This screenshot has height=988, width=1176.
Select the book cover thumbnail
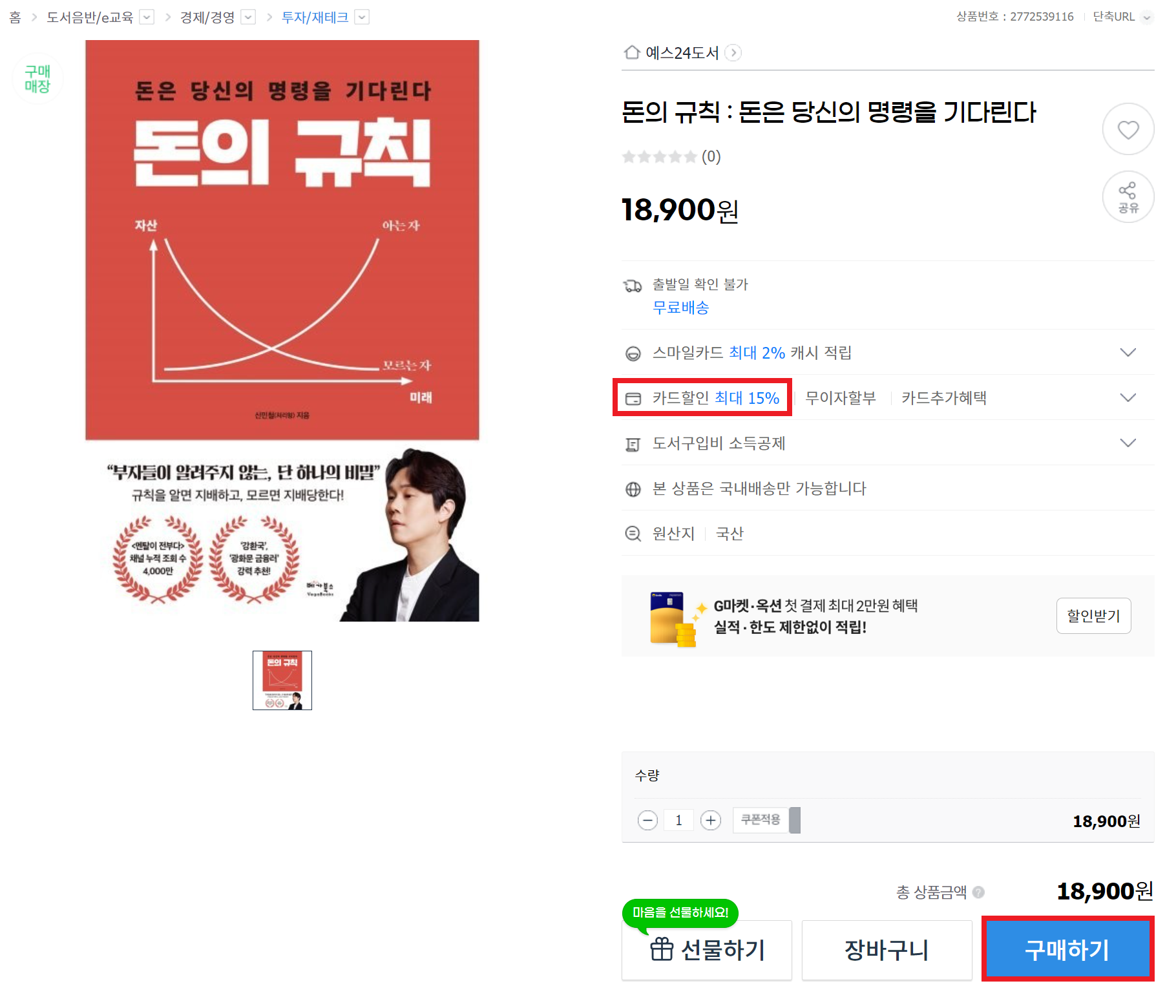point(282,680)
